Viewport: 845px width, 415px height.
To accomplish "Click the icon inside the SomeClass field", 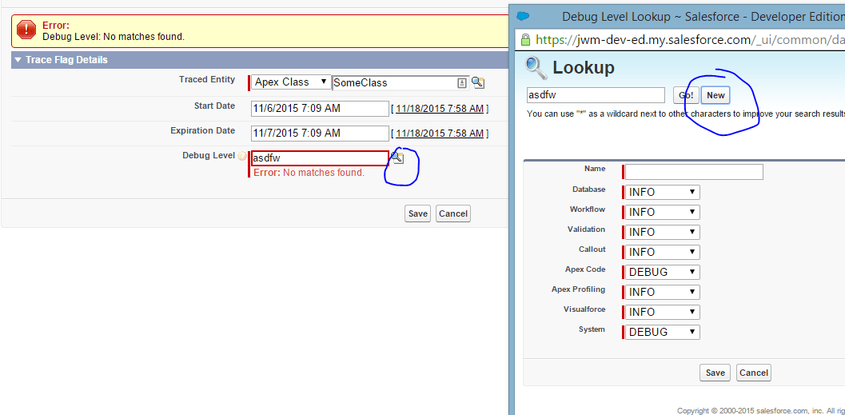I will 462,83.
